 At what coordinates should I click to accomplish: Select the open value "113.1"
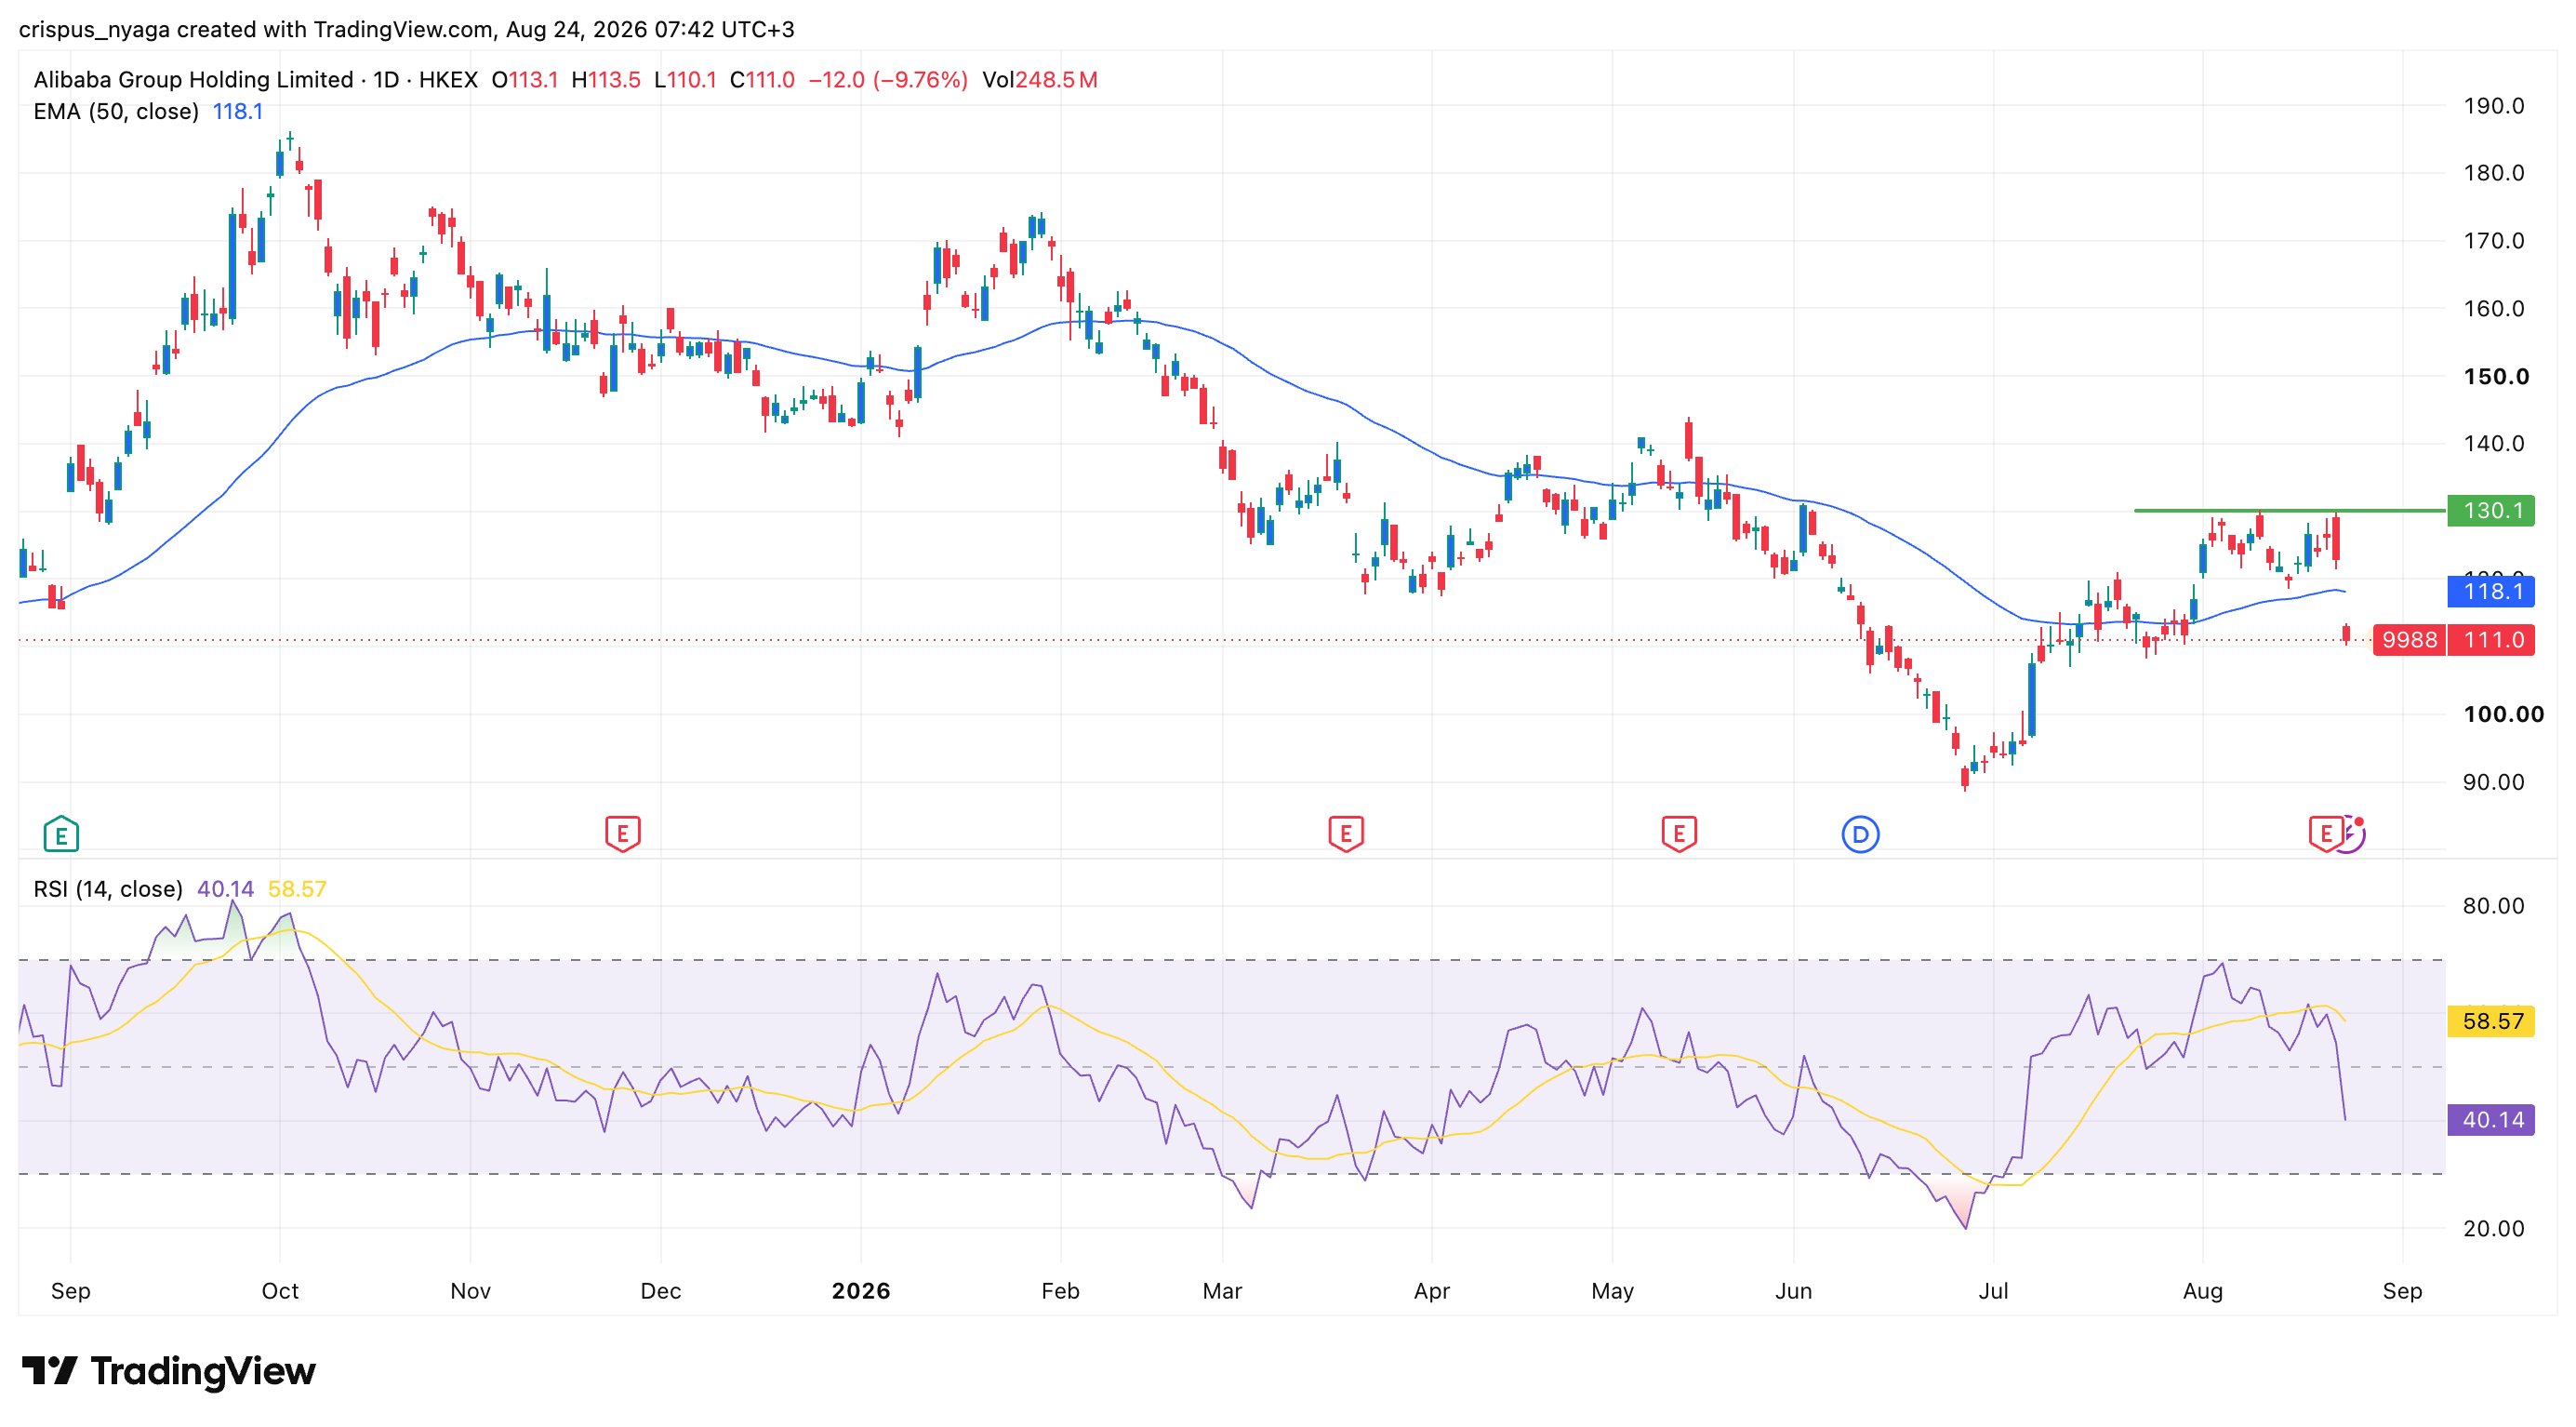pyautogui.click(x=534, y=80)
